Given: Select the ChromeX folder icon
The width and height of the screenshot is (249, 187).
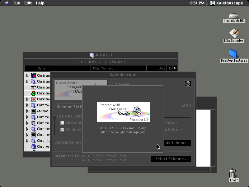Looking at the screenshot, I should 34,129.
